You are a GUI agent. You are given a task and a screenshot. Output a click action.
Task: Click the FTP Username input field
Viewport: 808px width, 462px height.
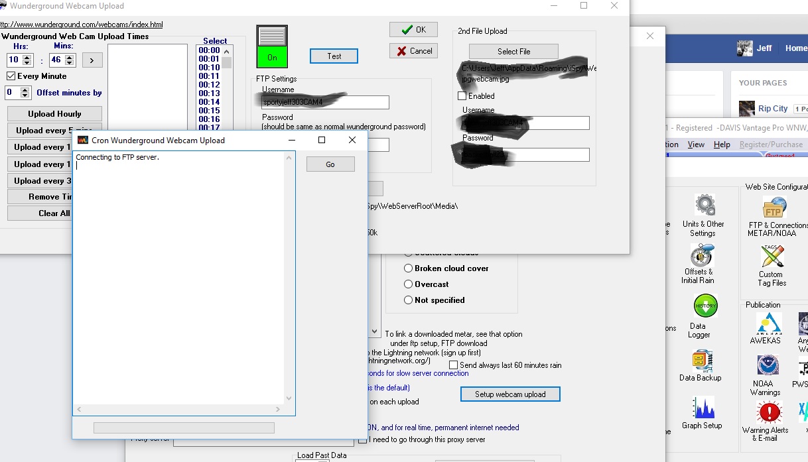click(325, 102)
